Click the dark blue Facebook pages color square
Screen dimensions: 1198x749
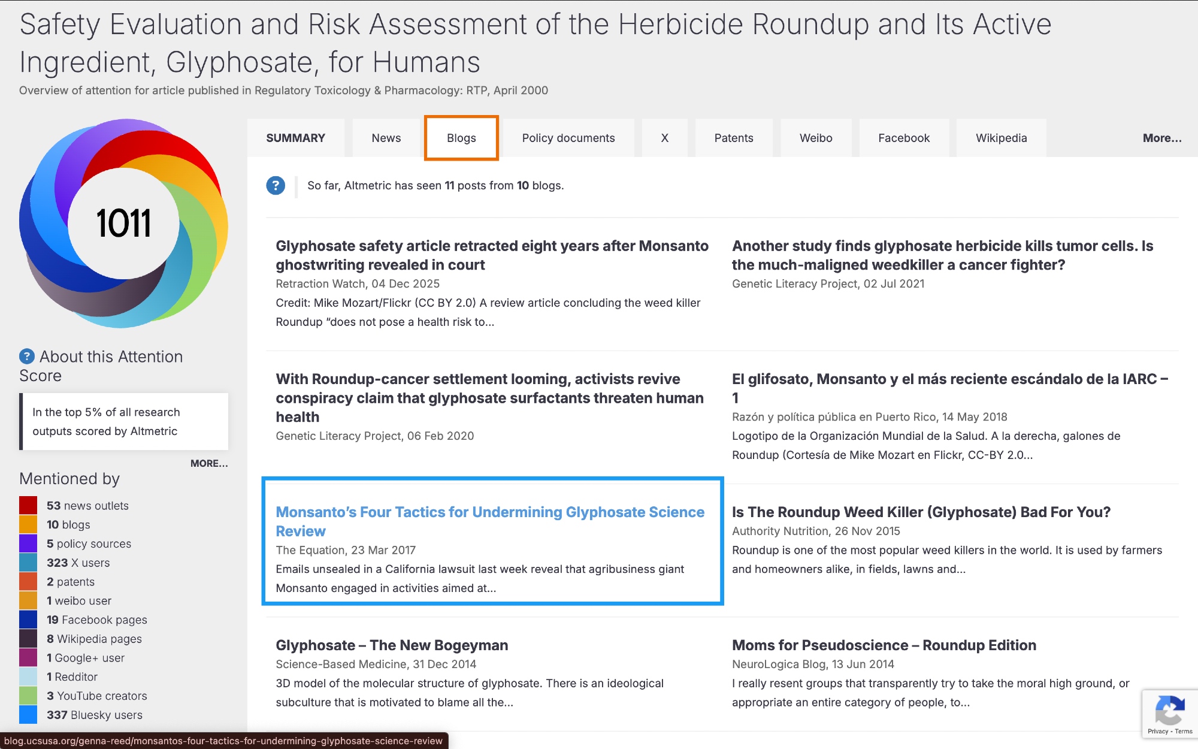tap(28, 620)
